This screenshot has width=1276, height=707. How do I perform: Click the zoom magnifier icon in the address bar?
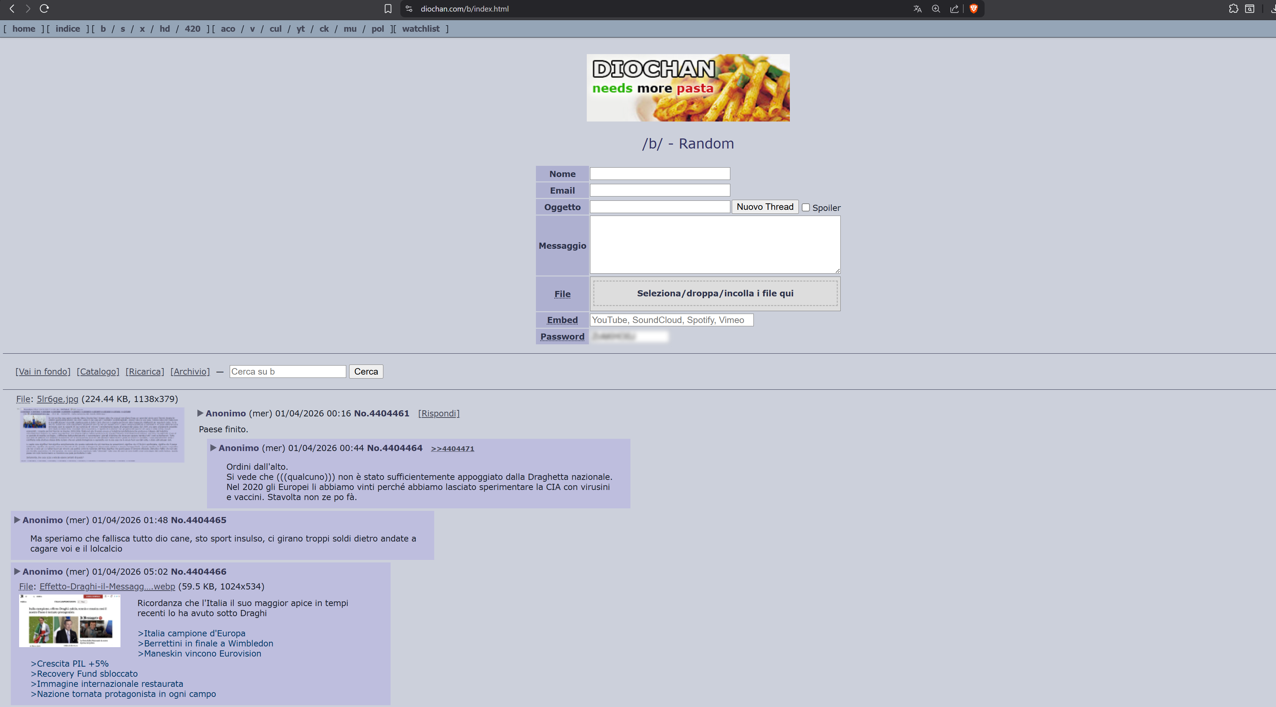(936, 8)
